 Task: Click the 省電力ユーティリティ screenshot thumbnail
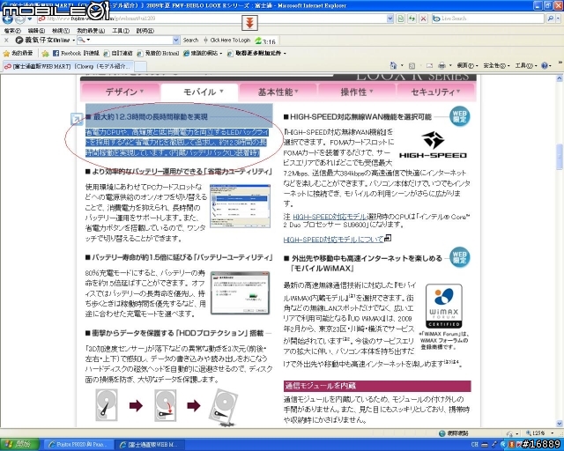(x=240, y=206)
